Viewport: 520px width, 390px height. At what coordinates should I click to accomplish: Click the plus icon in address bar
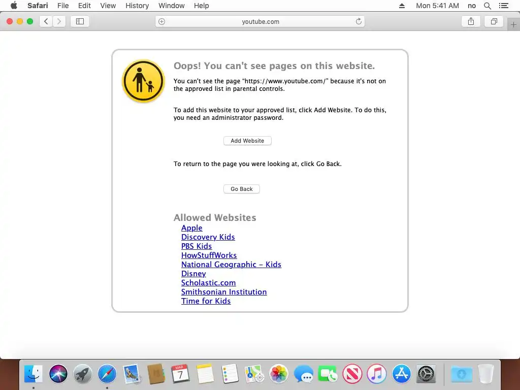[161, 21]
